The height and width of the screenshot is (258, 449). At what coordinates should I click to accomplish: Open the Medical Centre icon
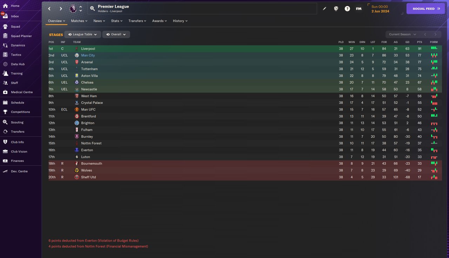(x=5, y=92)
